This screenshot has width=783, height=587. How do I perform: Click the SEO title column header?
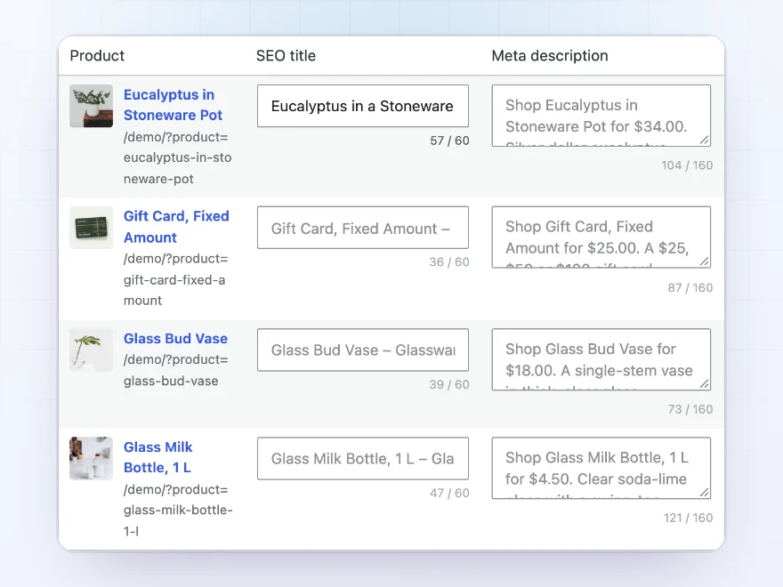click(286, 55)
